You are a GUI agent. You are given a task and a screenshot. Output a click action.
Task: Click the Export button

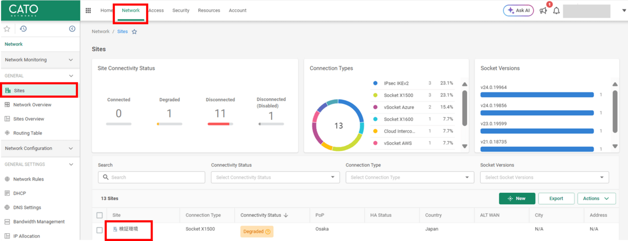(x=556, y=198)
